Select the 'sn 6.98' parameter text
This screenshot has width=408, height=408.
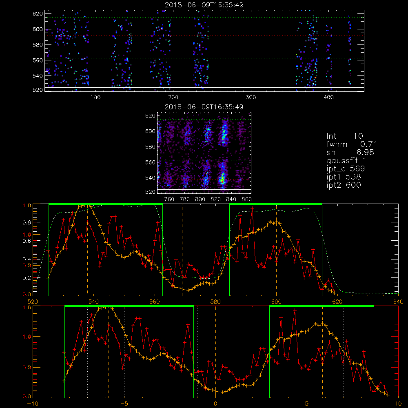pos(350,152)
